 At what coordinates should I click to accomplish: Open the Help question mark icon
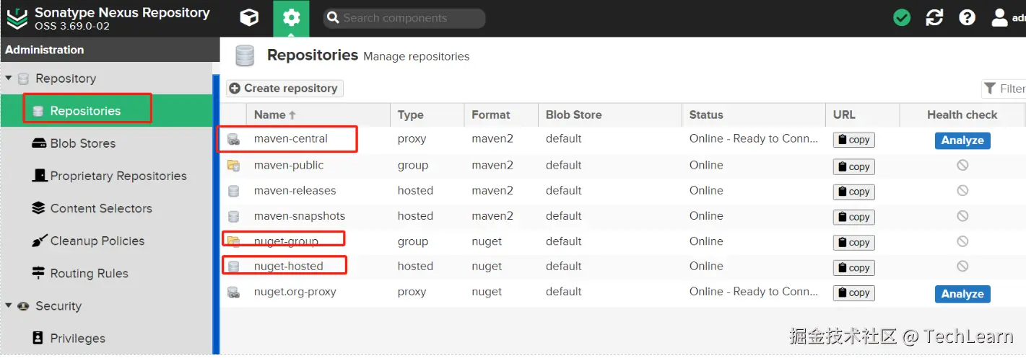(x=967, y=18)
